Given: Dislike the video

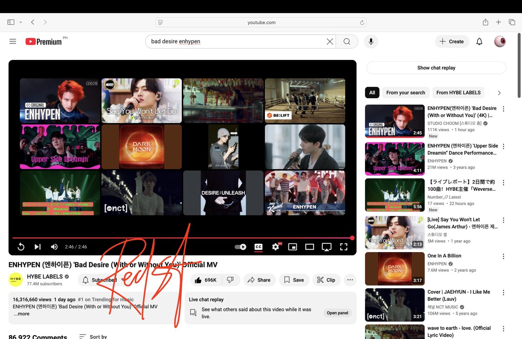Looking at the screenshot, I should [231, 280].
